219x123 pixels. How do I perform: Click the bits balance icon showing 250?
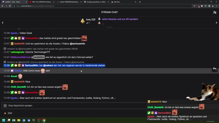(5, 113)
